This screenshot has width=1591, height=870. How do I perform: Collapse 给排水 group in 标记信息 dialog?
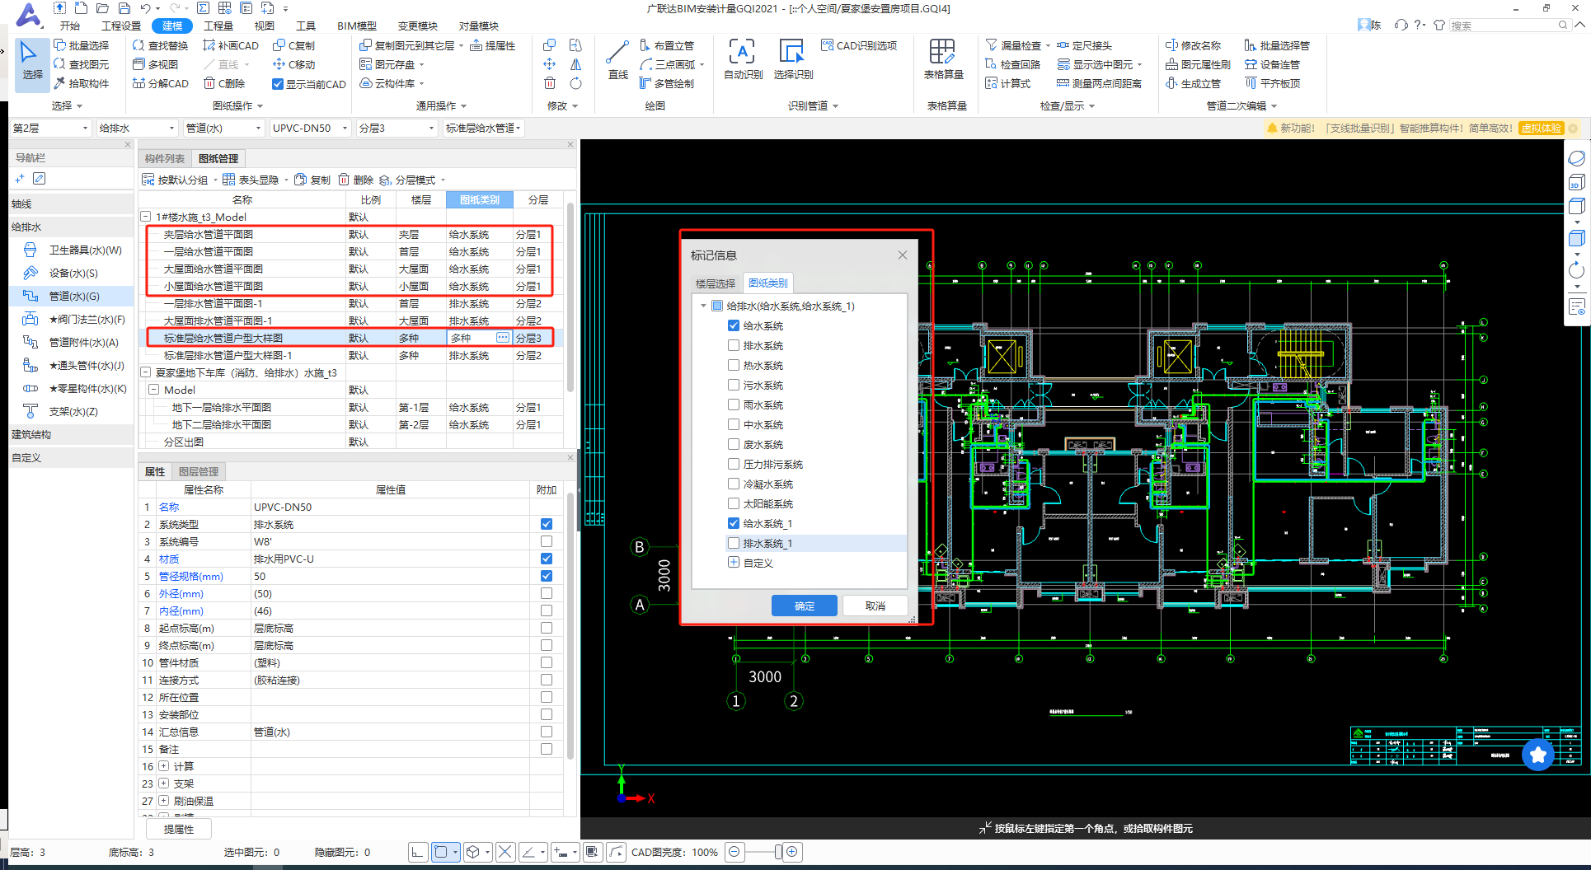pos(703,306)
